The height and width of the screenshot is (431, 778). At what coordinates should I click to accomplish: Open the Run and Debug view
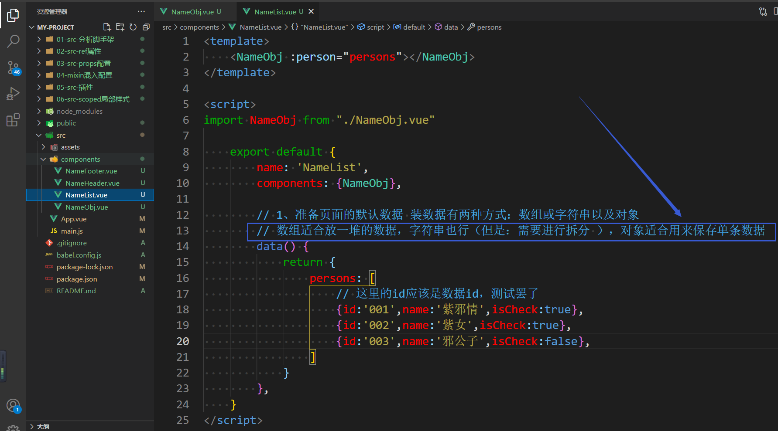pos(13,94)
